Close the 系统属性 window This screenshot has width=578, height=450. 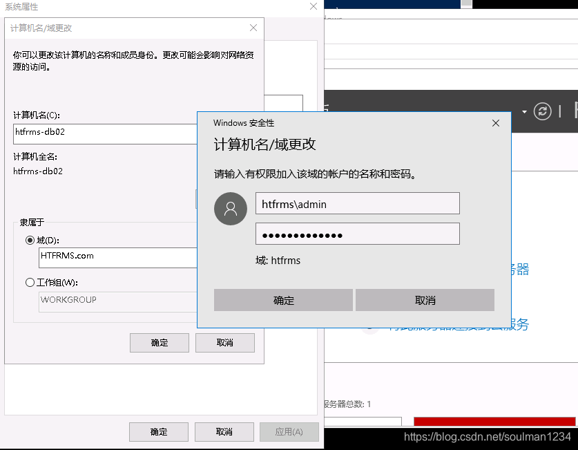click(314, 6)
